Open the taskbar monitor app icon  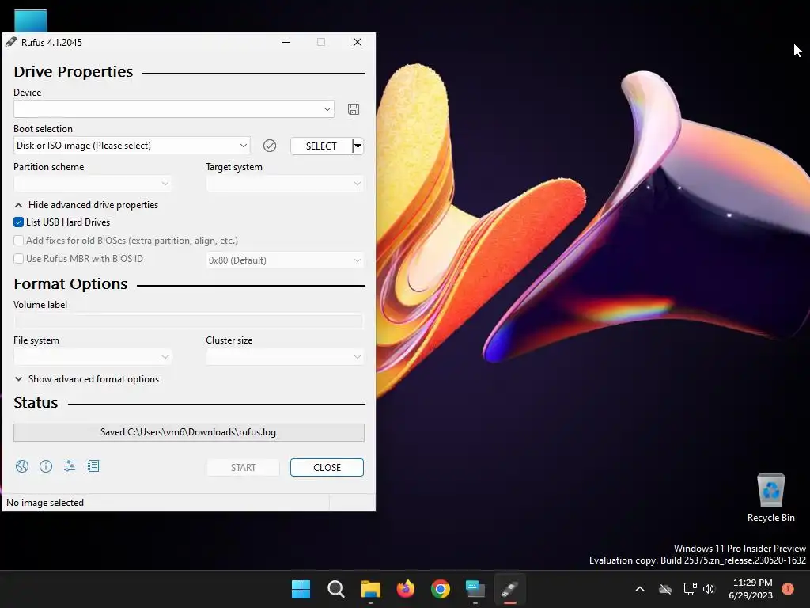[475, 589]
